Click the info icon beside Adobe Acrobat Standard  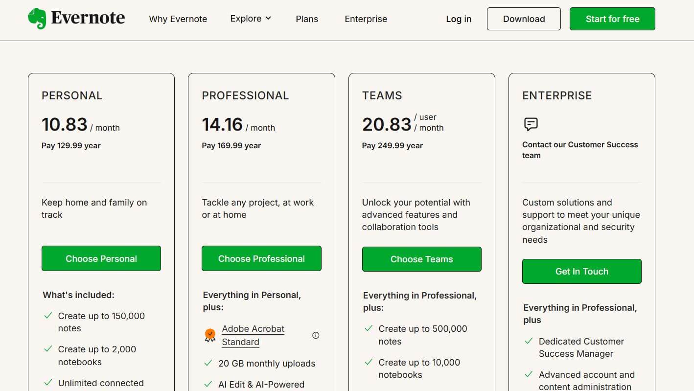pos(316,335)
